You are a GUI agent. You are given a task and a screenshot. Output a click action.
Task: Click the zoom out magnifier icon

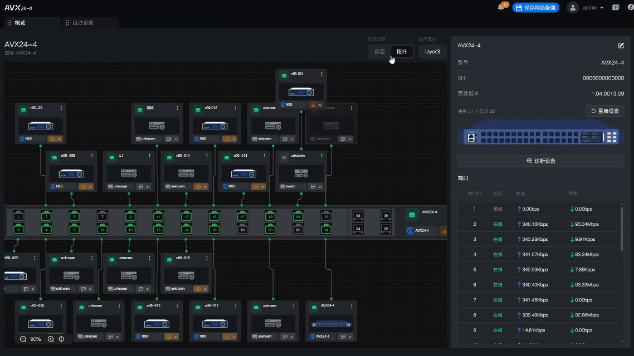coord(23,339)
